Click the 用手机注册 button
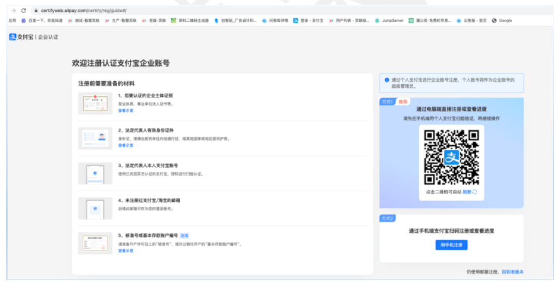560x285 pixels. 451,245
